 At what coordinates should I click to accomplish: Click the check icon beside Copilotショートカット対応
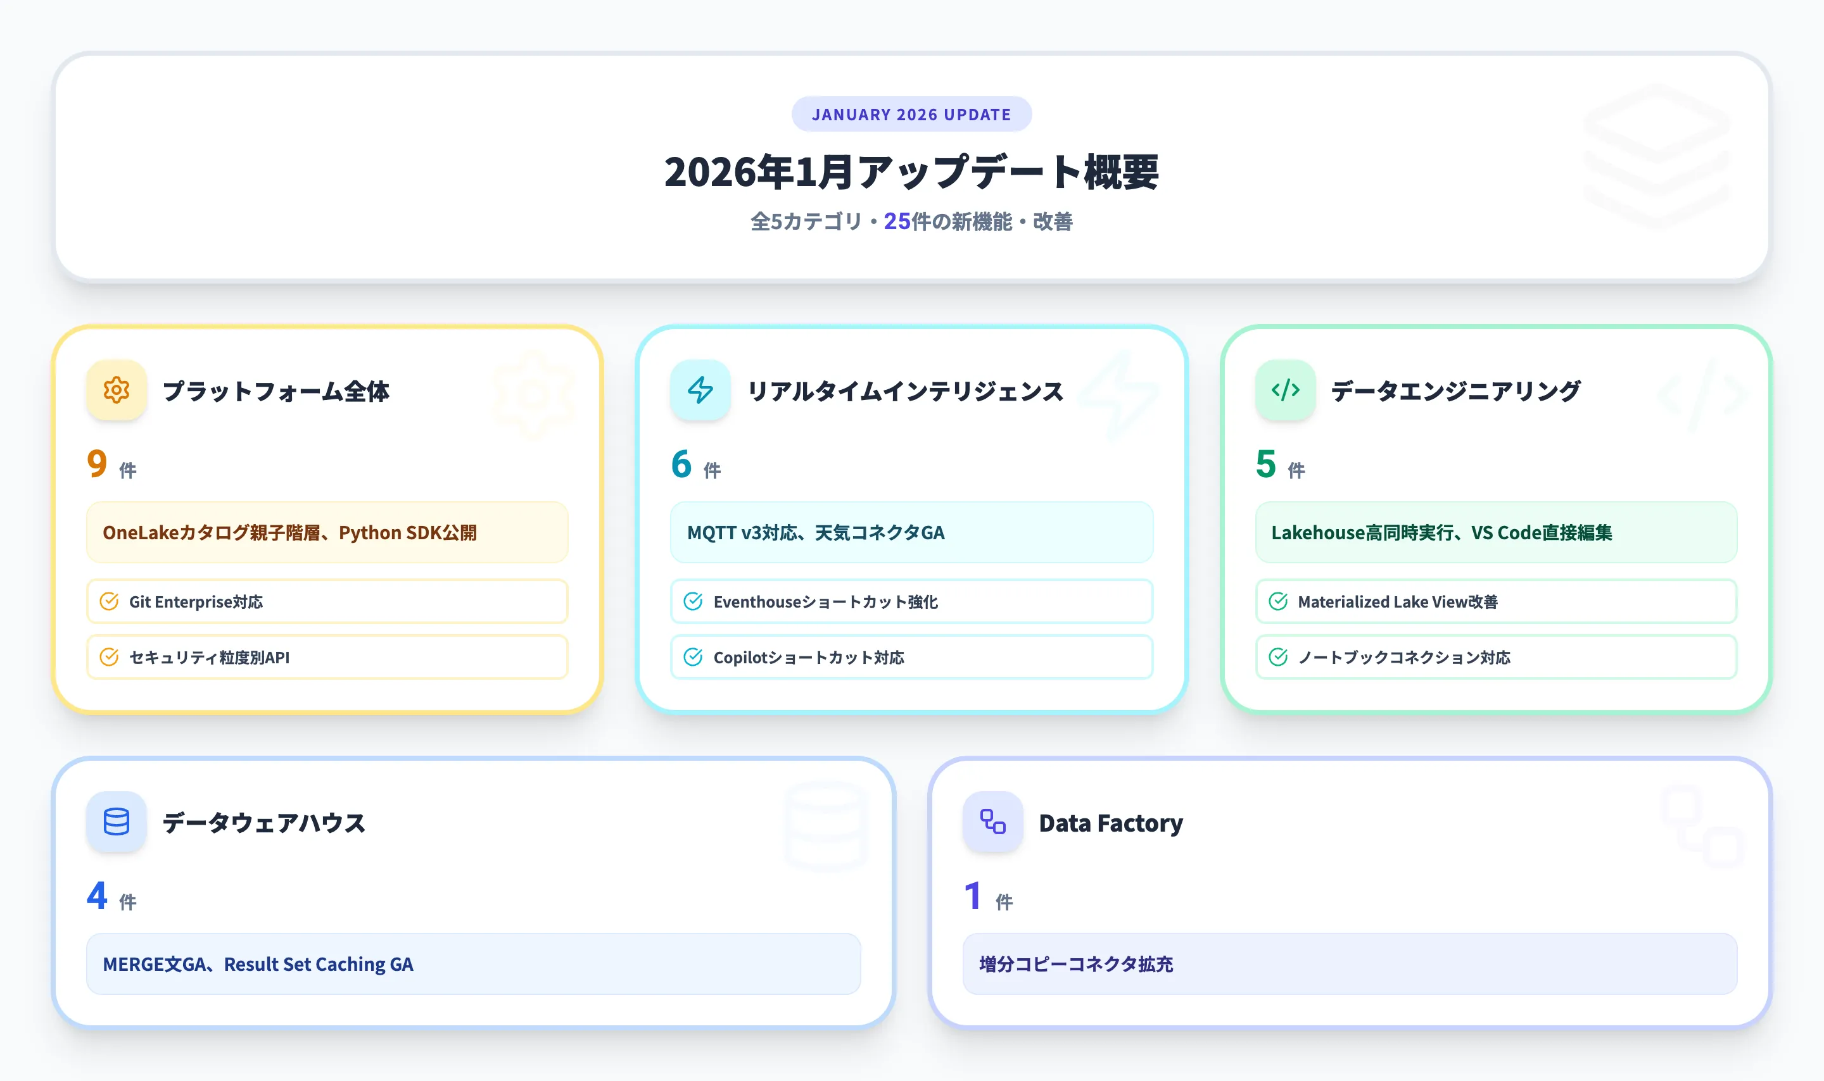693,657
